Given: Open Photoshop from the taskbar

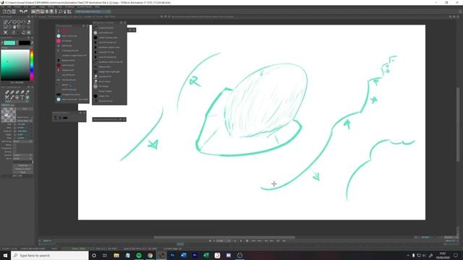Looking at the screenshot, I should (x=172, y=255).
